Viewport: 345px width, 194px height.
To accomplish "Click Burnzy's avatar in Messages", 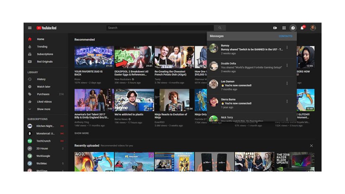I will click(x=214, y=48).
